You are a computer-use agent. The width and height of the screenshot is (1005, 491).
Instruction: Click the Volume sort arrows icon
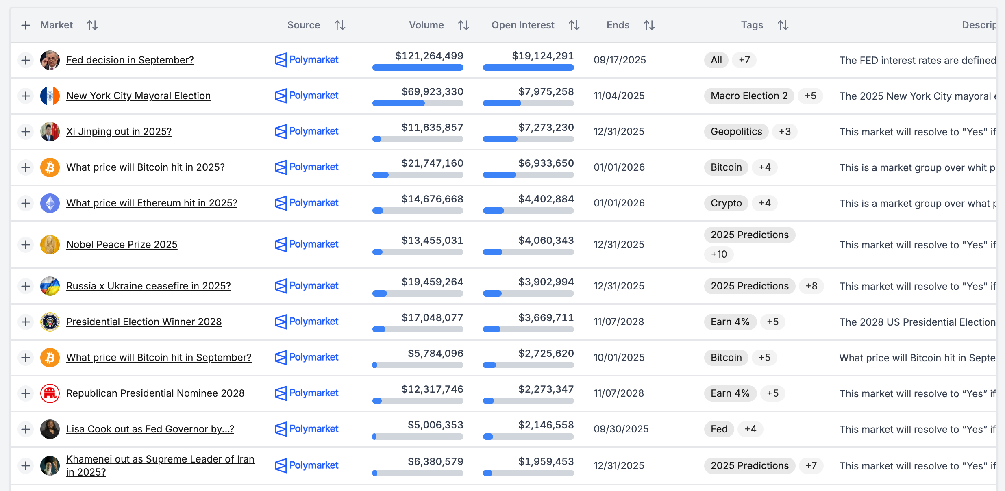(463, 25)
